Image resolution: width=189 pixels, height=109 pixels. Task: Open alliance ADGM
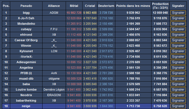54,13
